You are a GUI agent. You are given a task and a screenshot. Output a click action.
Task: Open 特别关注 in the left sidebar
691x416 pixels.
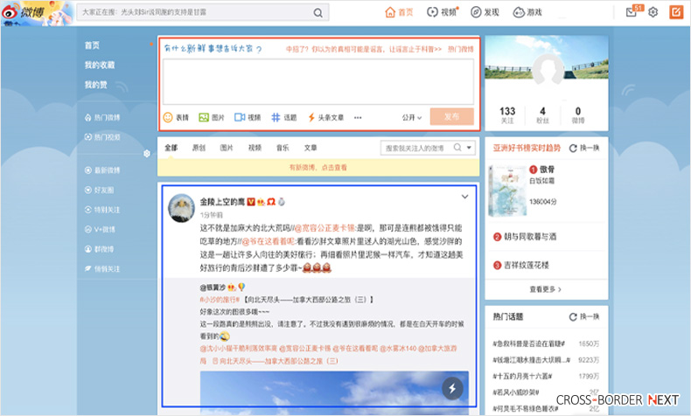click(x=102, y=210)
